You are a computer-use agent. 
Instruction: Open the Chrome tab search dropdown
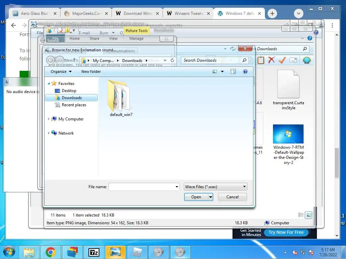pyautogui.click(x=299, y=13)
